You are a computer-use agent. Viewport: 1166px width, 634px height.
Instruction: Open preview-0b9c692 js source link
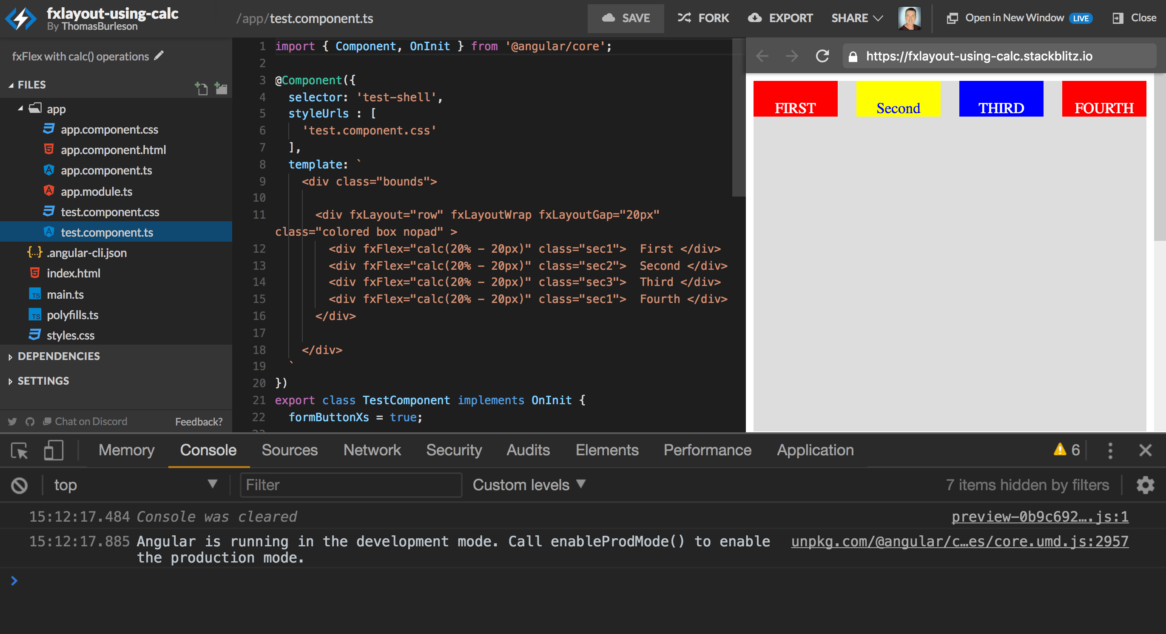pos(1040,517)
